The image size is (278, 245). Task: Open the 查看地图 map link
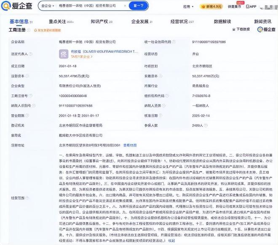[x=130, y=145]
